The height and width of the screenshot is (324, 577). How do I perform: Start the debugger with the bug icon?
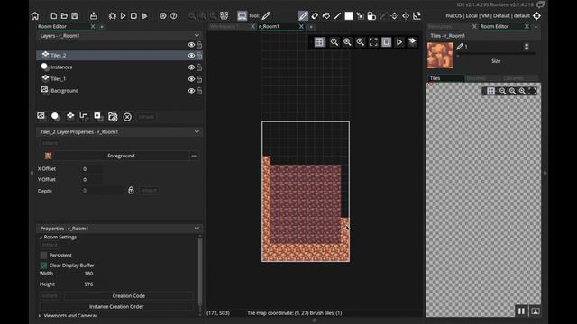[112, 16]
